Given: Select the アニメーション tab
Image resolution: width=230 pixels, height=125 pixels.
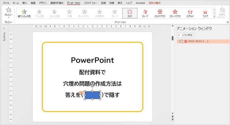Looking at the screenshot, I should [74, 3].
